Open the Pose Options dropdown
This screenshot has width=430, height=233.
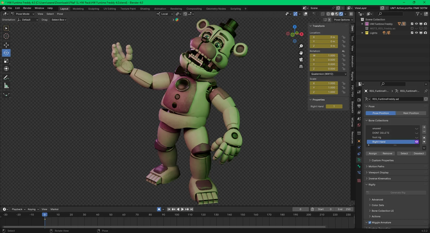tap(343, 20)
